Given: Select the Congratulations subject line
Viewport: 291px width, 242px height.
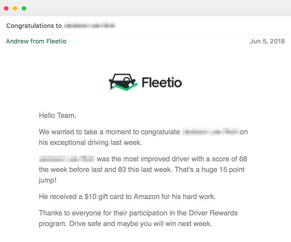Looking at the screenshot, I should 34,26.
